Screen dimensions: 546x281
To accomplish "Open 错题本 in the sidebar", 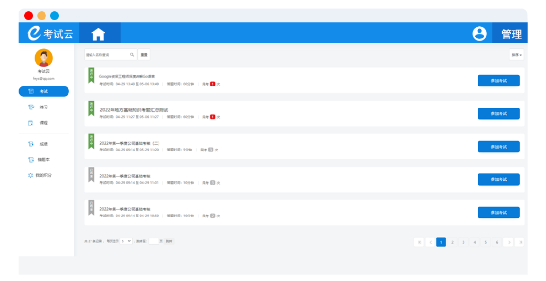I will [43, 160].
